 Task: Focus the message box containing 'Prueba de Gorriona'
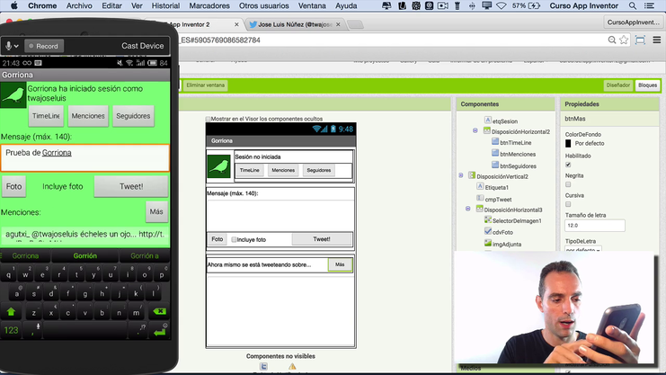[85, 157]
